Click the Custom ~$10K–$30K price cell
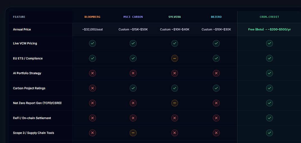This screenshot has height=143, width=301. click(x=216, y=29)
